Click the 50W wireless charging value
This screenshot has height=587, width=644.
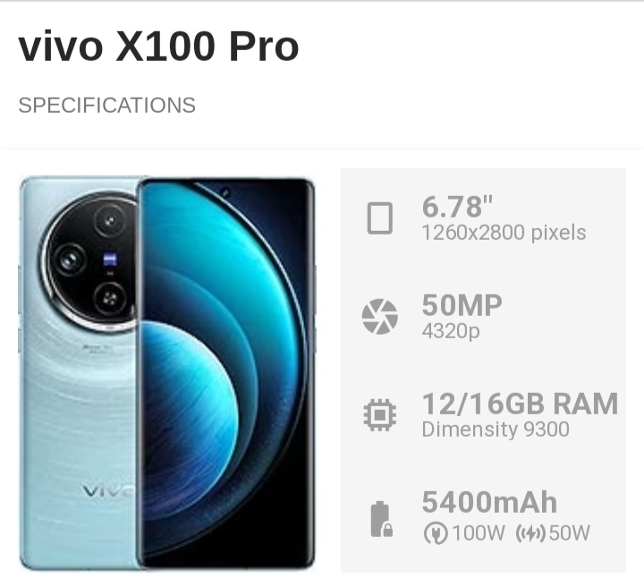point(569,533)
